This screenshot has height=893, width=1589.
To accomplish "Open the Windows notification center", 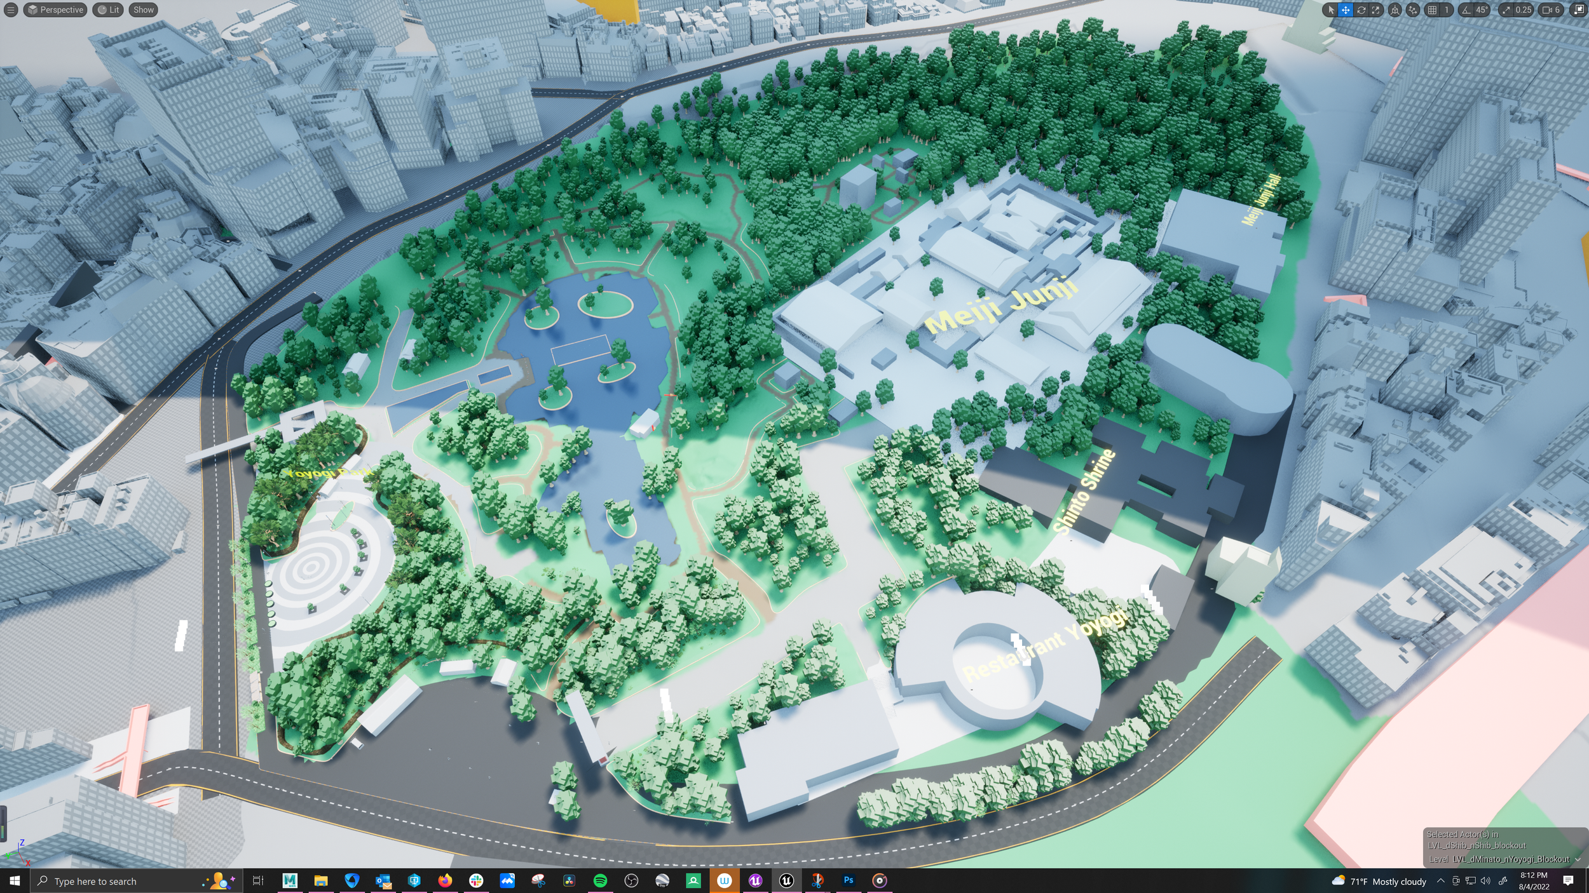I will tap(1568, 881).
